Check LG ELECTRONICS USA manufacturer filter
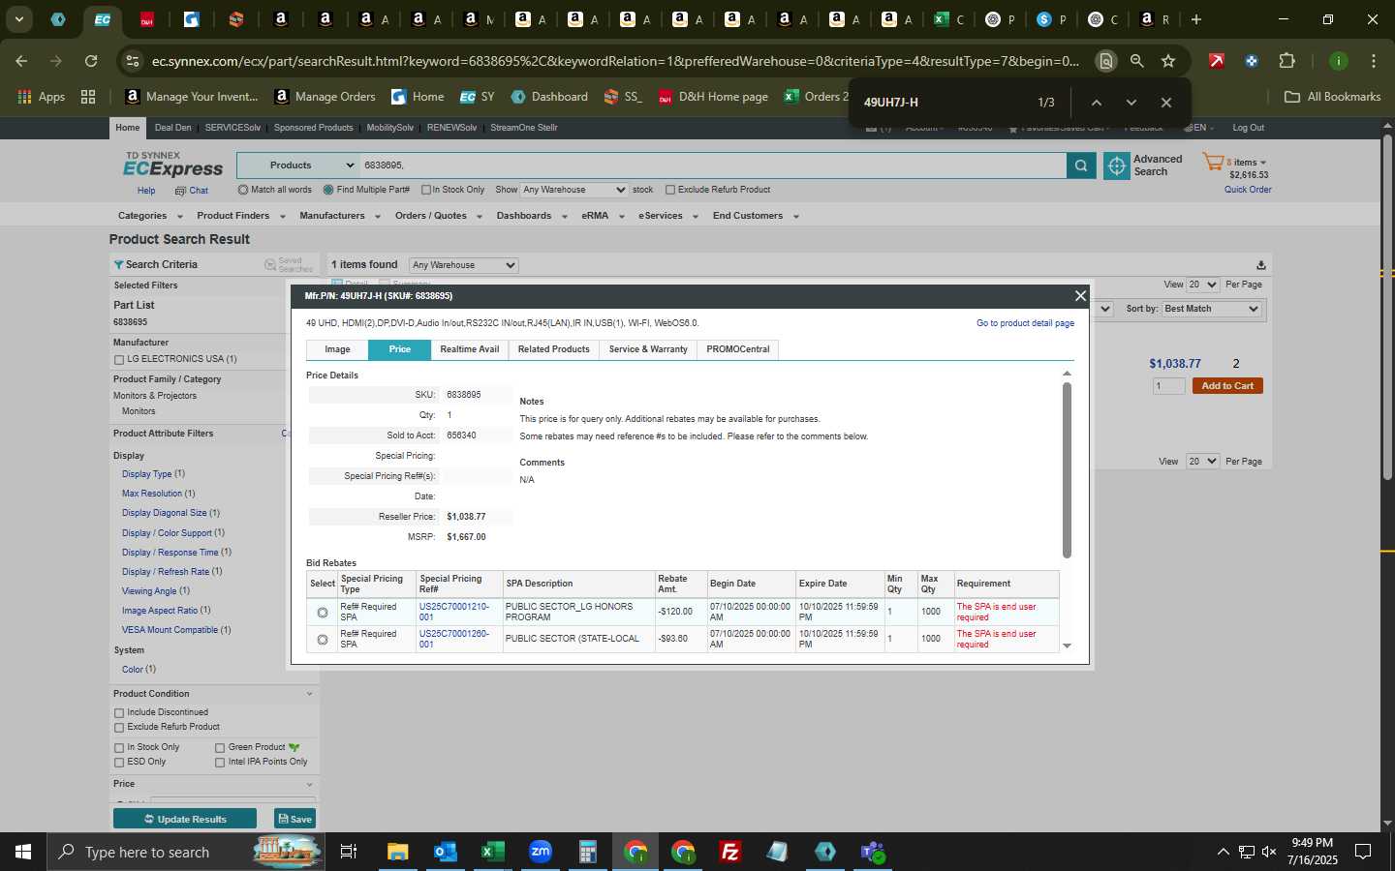 119,360
